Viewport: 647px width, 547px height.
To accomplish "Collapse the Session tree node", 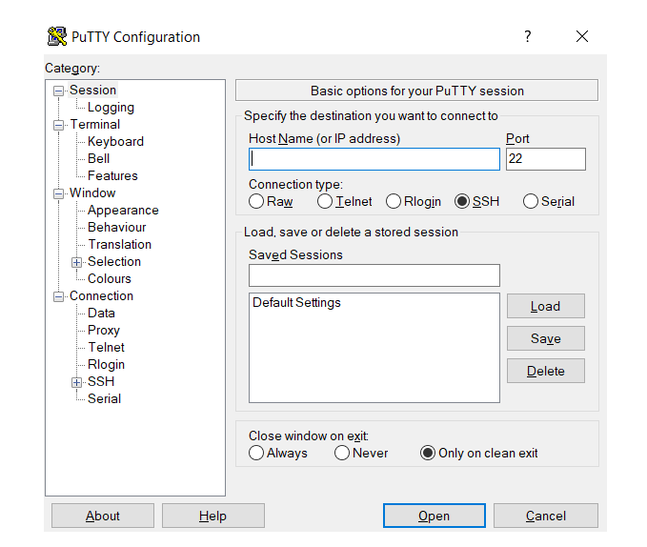I will tap(58, 91).
